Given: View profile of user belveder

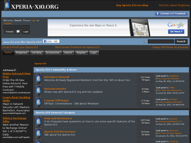Looking at the screenshot, I should [x=173, y=119].
